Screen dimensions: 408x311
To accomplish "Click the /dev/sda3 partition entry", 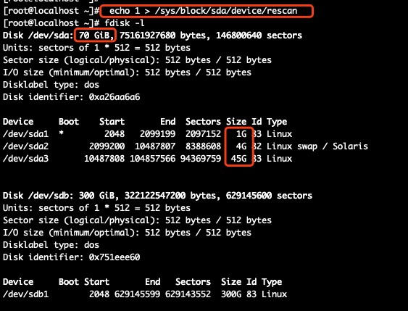I will click(x=25, y=159).
